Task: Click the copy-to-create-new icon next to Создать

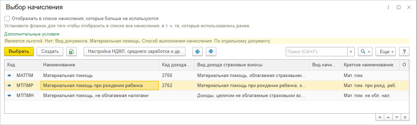Action: point(71,51)
